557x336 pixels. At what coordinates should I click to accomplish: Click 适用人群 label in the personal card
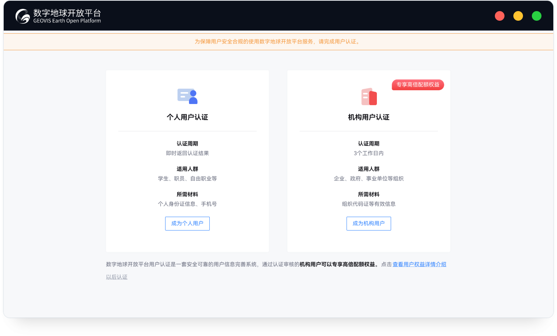188,169
